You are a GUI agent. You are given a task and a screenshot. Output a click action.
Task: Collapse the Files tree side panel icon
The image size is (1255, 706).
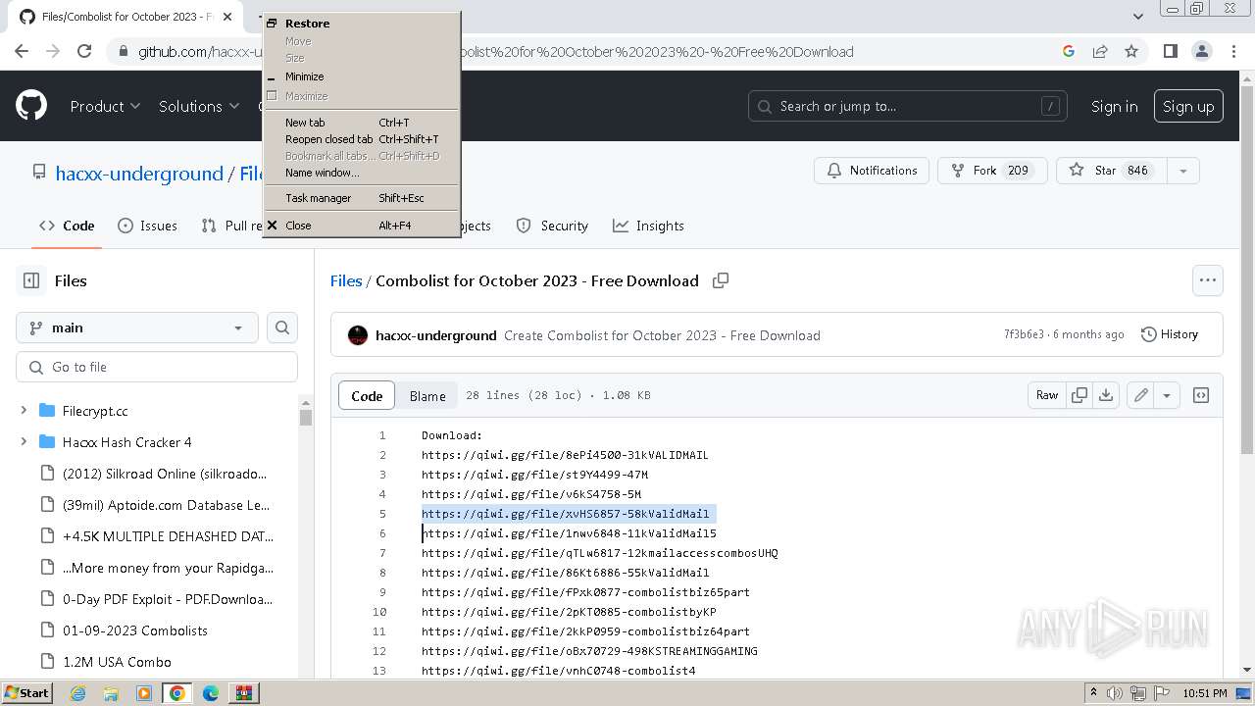(x=31, y=280)
